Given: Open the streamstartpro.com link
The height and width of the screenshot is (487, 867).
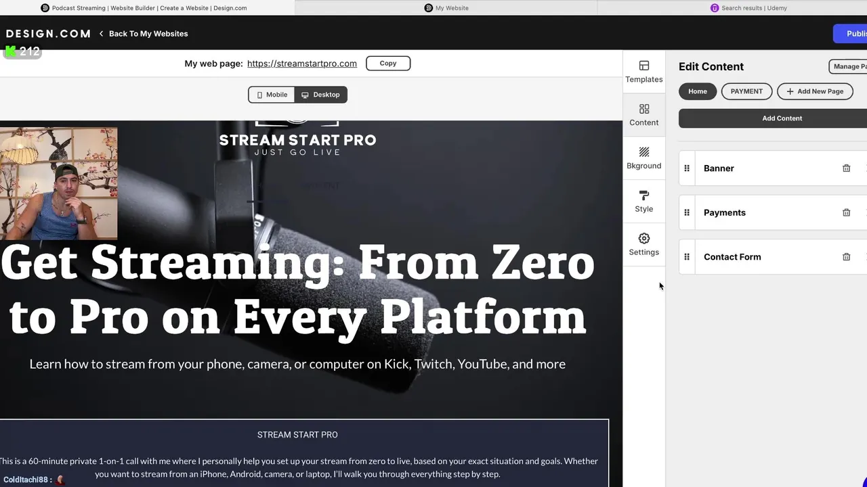Looking at the screenshot, I should [302, 64].
